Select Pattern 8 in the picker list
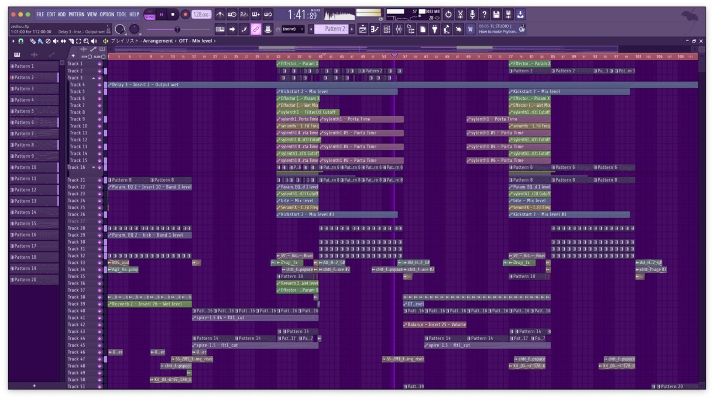Viewport: 714px width, 399px height. click(x=34, y=145)
